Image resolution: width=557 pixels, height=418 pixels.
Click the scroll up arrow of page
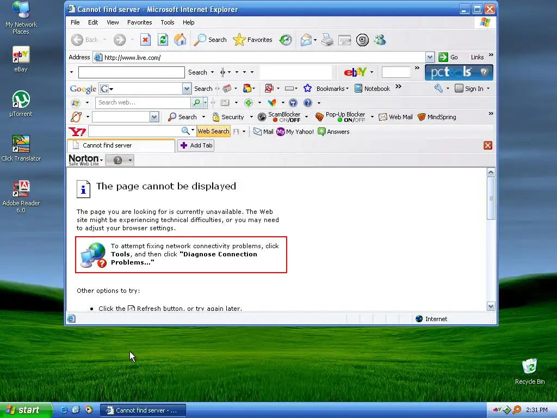pyautogui.click(x=491, y=173)
